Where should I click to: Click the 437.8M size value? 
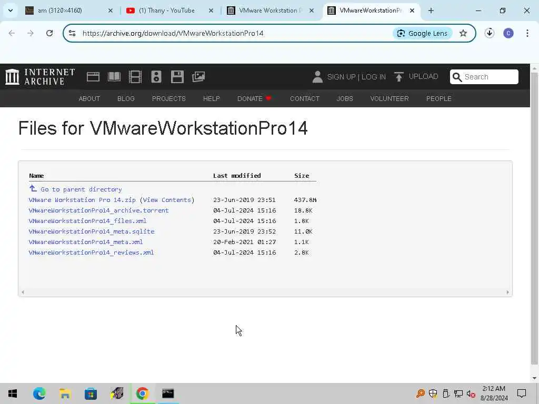point(305,200)
